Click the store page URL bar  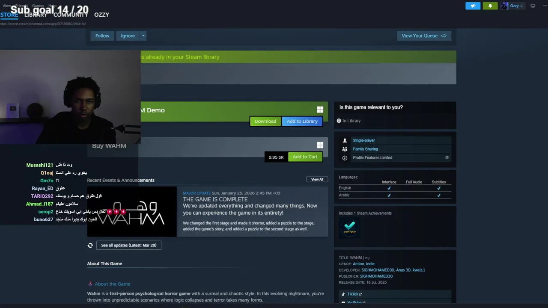43,24
